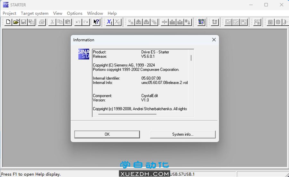289x177 pixels.
Task: Open the Window menu
Action: [95, 13]
